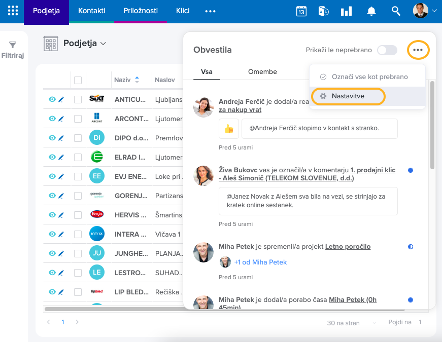Open the search magnifier icon
Viewport: 442px width, 342px height.
click(x=396, y=11)
